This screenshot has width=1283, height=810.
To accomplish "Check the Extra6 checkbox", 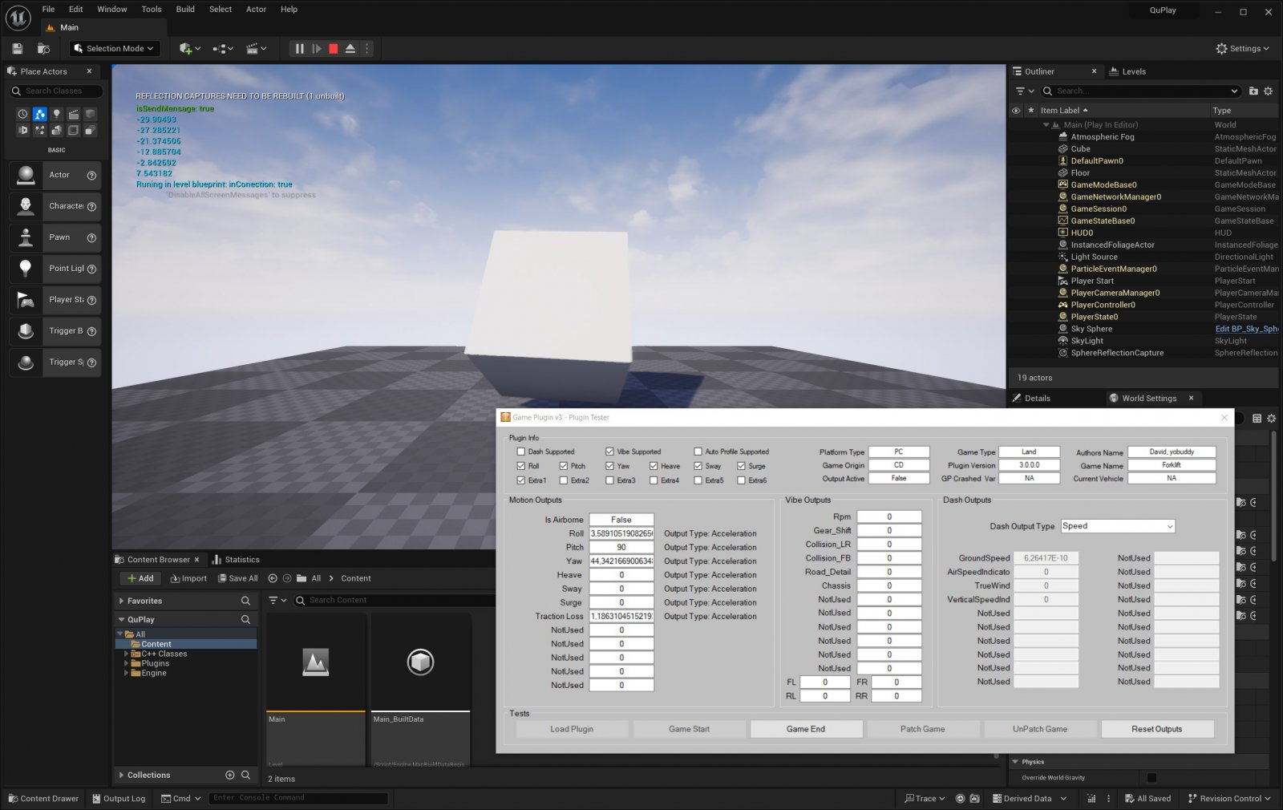I will (x=742, y=480).
